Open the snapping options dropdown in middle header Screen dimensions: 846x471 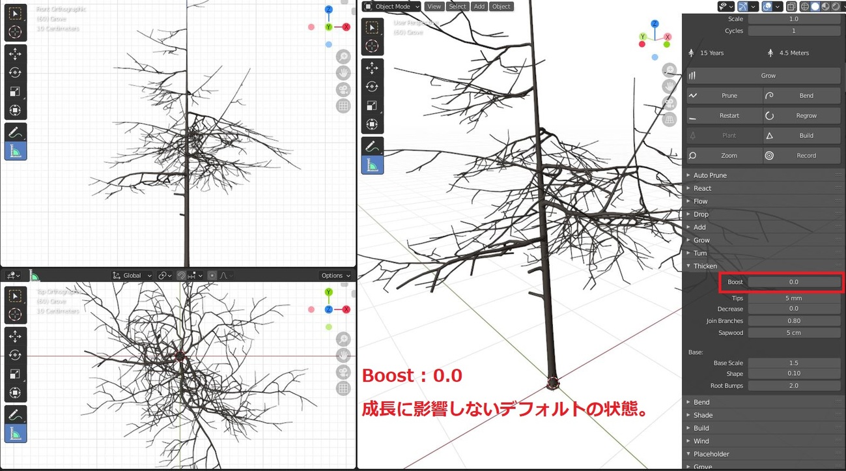click(196, 276)
